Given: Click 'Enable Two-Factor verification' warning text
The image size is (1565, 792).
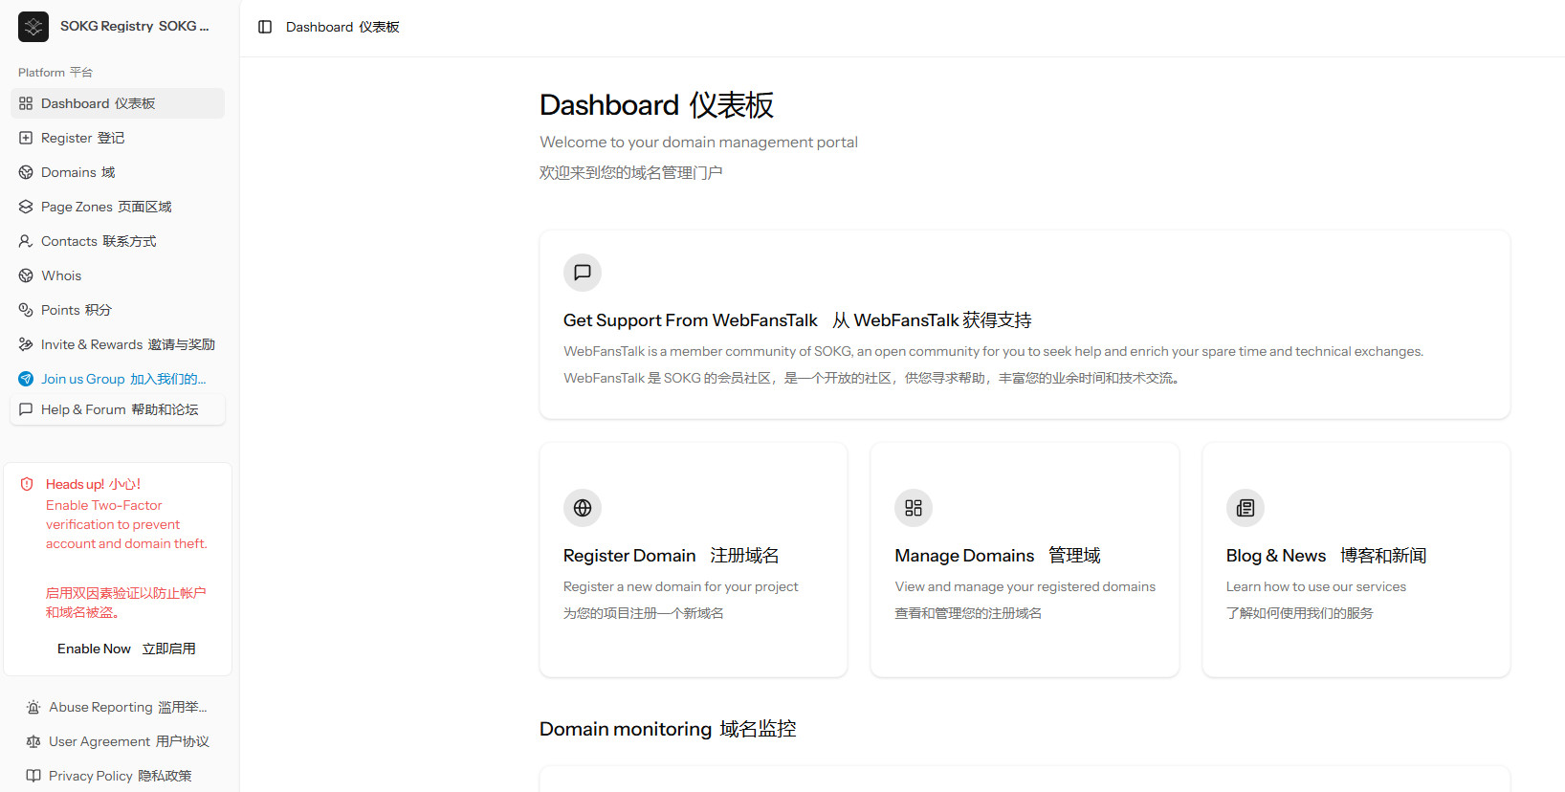Looking at the screenshot, I should point(126,524).
